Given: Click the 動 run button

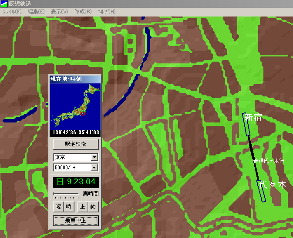Looking at the screenshot, I should point(93,207).
